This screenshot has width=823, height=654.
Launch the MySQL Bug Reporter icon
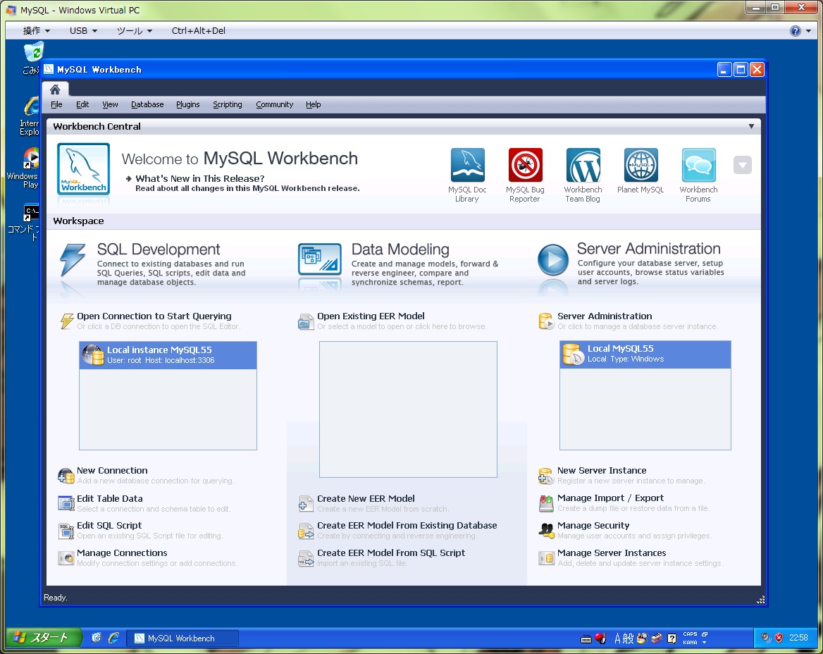pos(525,165)
